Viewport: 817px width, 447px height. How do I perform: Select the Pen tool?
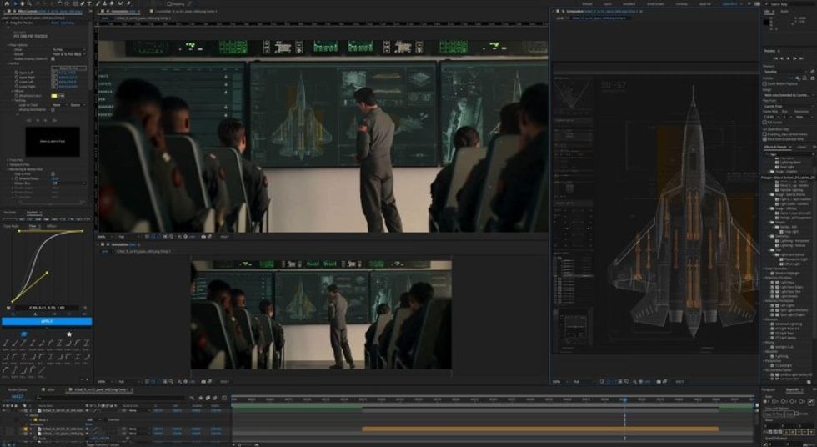(83, 3)
